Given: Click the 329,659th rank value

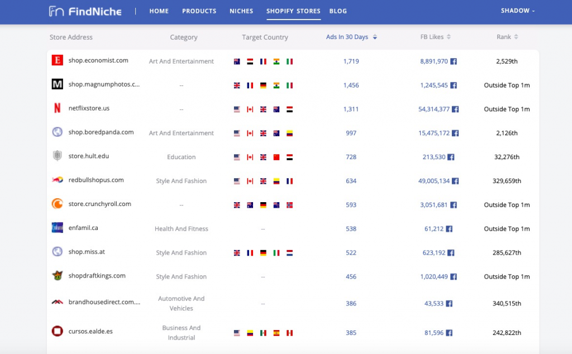Looking at the screenshot, I should pyautogui.click(x=507, y=181).
